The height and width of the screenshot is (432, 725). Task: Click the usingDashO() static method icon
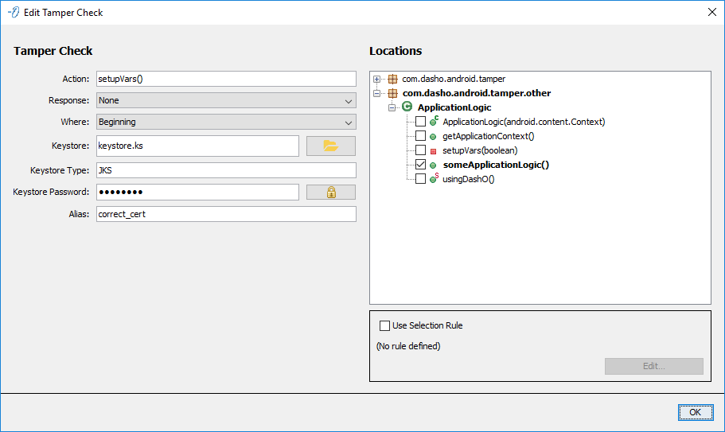(434, 179)
